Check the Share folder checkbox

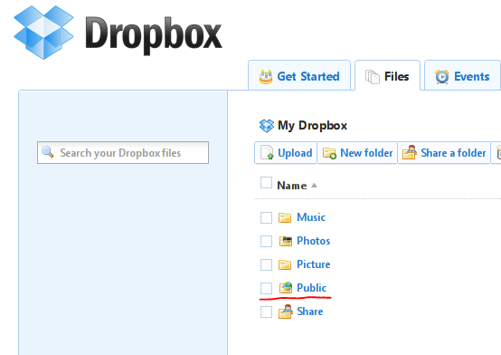(266, 312)
